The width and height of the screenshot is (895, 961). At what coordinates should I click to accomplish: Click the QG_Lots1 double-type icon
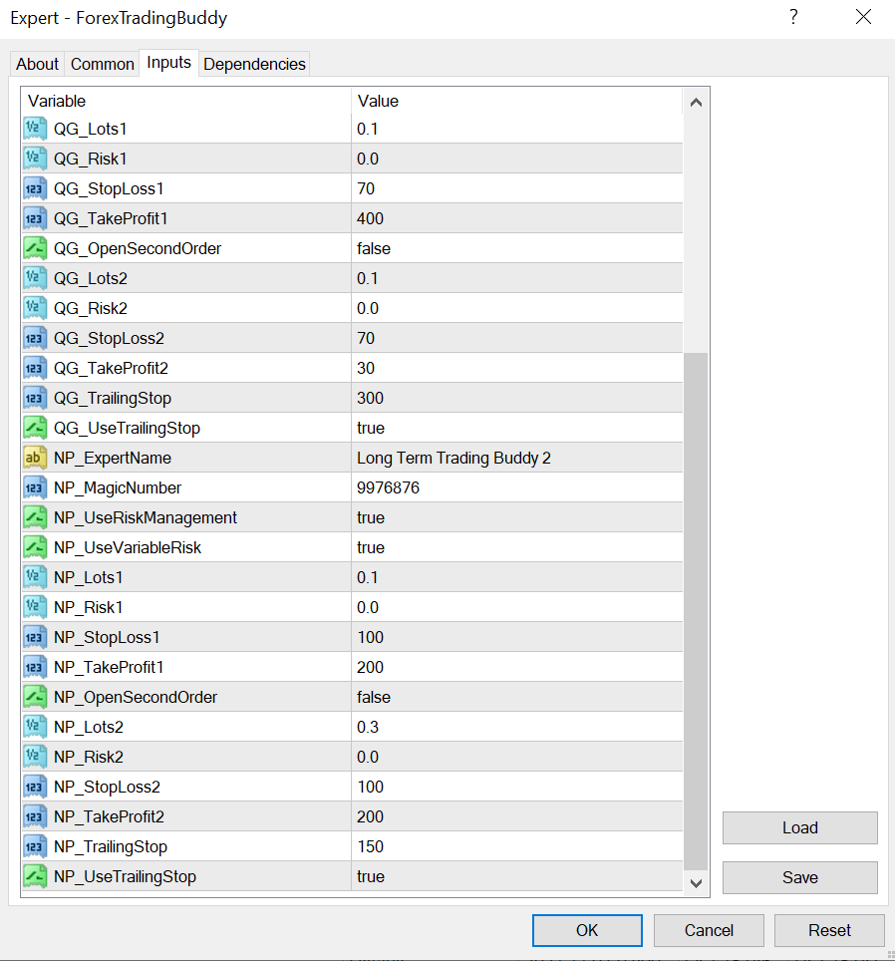pos(36,129)
